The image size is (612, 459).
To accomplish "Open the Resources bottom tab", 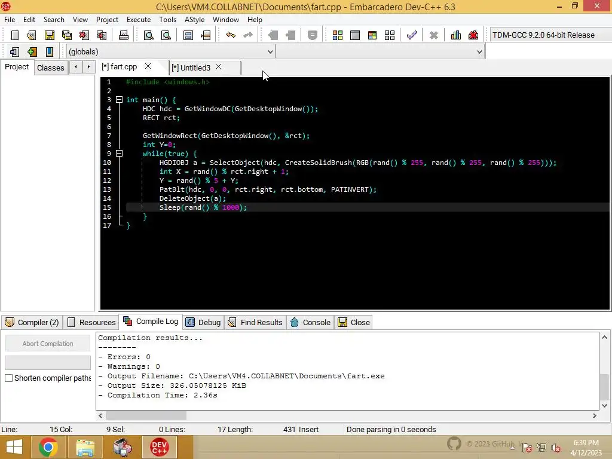I will click(x=92, y=322).
